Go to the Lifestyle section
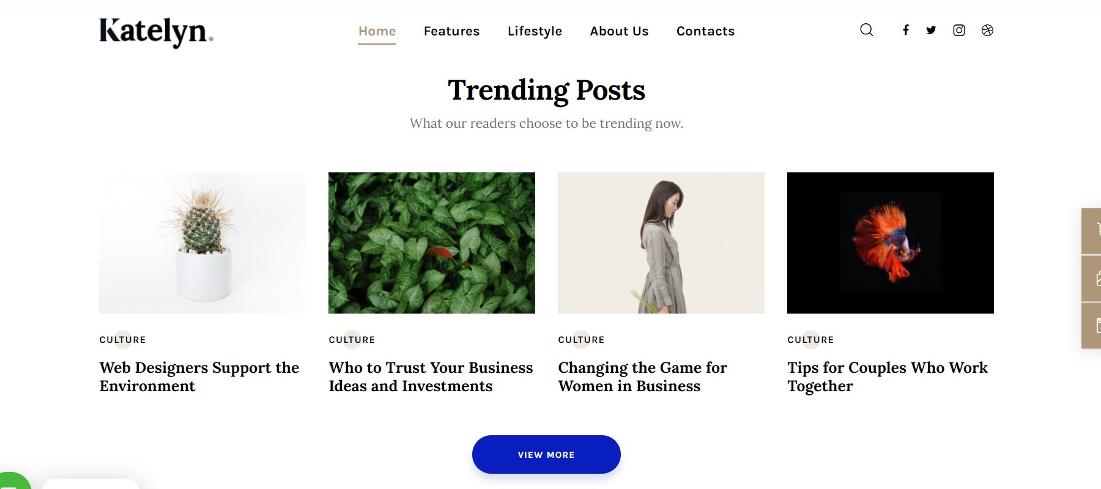This screenshot has width=1101, height=489. click(x=534, y=31)
